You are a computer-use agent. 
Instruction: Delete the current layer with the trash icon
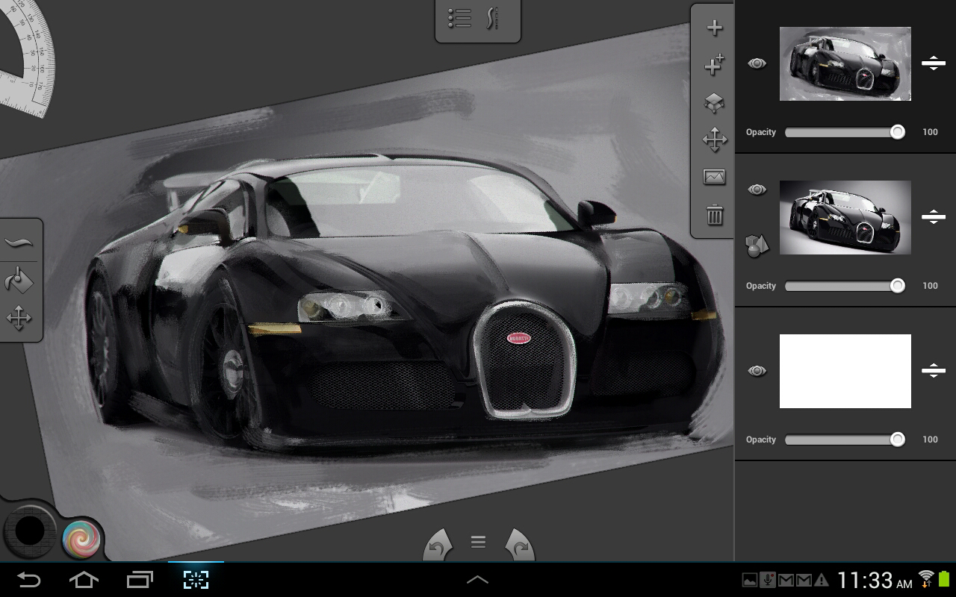point(714,216)
